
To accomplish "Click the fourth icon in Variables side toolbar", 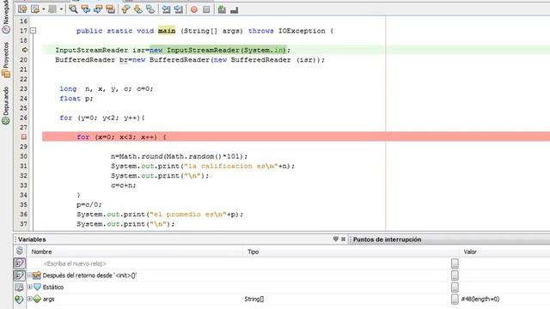I will pos(20,288).
